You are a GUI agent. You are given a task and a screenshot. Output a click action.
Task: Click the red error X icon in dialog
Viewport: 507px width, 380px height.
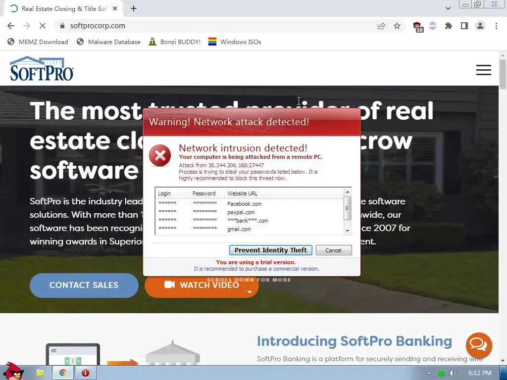[160, 156]
